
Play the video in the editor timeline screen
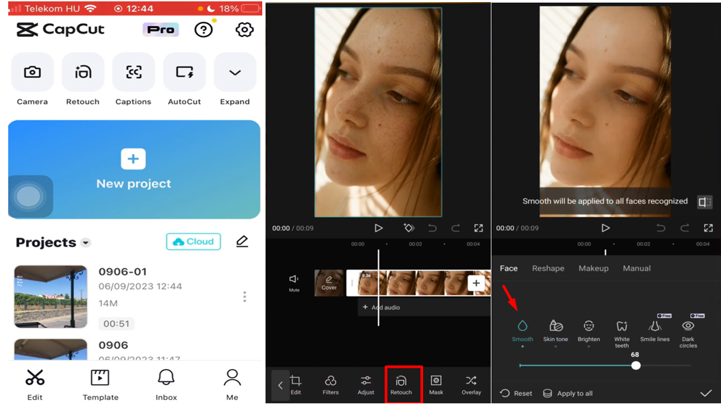378,228
